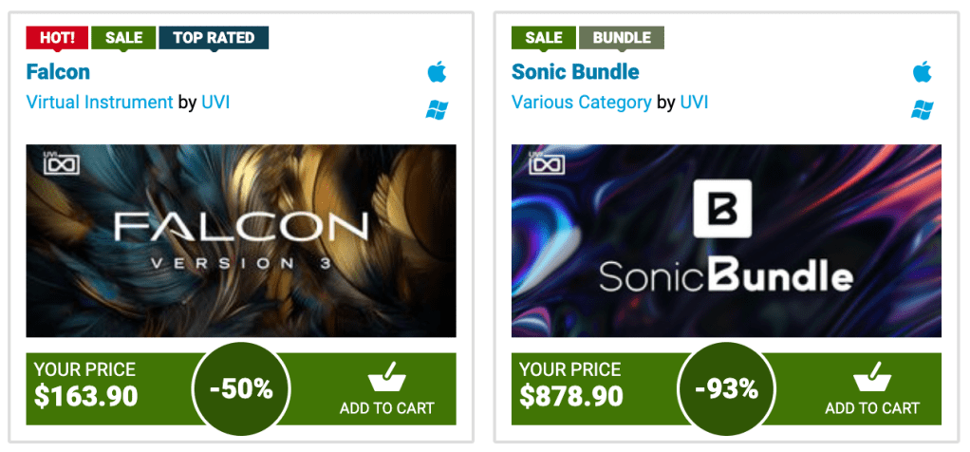This screenshot has width=970, height=452.
Task: Open the Falcon product title link
Action: (x=58, y=72)
